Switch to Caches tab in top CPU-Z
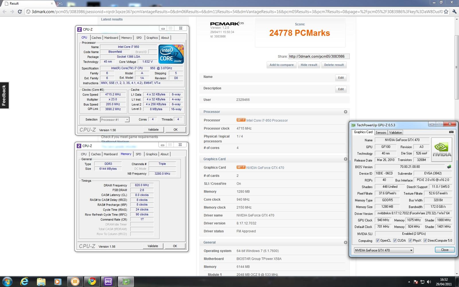459x287 pixels. click(x=96, y=38)
